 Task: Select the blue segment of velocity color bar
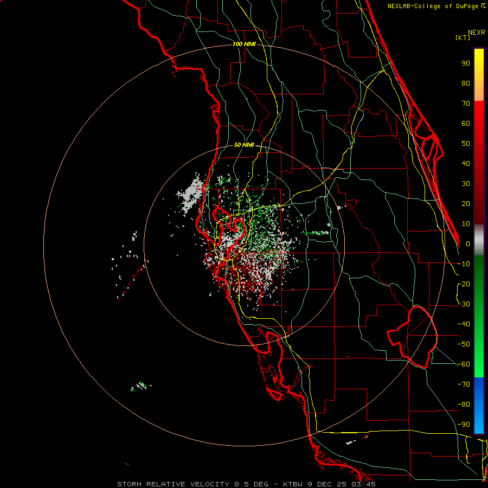pos(479,405)
